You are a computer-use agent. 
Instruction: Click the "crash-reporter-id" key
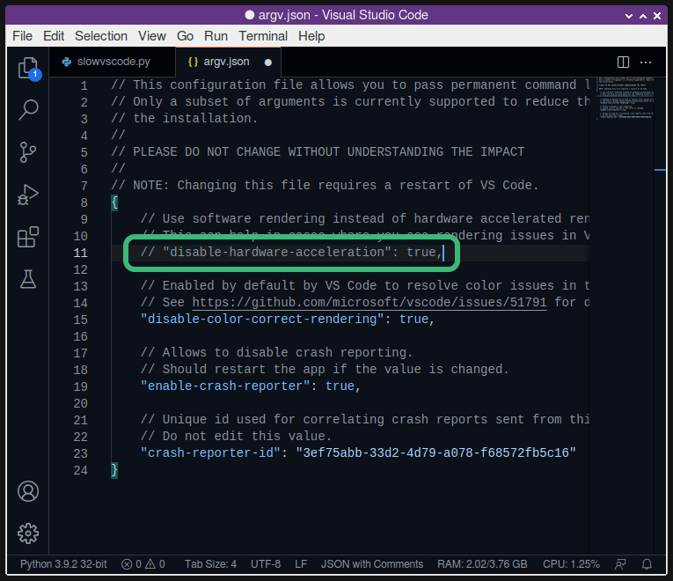tap(210, 453)
